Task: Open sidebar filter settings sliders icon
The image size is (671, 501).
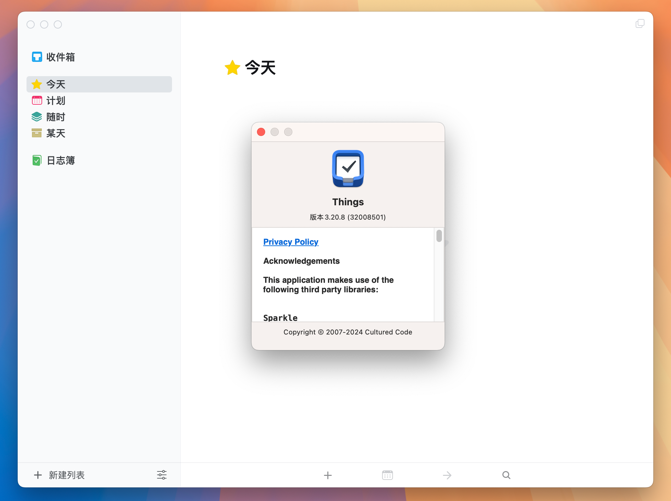Action: tap(162, 475)
